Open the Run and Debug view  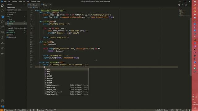click(2, 22)
